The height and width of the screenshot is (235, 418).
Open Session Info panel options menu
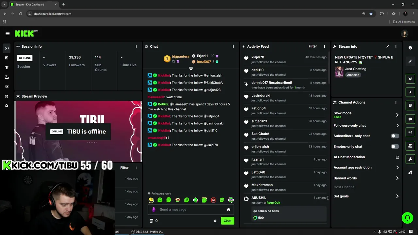[x=136, y=46]
